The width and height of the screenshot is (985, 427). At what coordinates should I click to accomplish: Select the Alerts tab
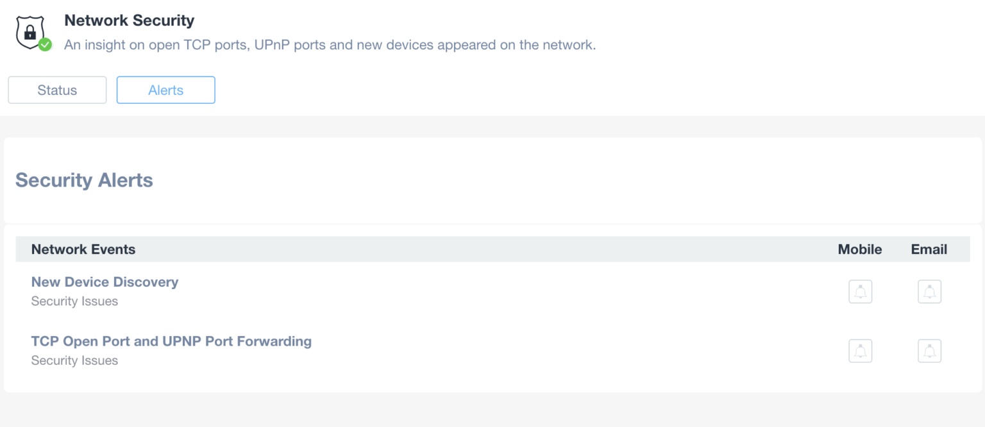click(x=165, y=90)
